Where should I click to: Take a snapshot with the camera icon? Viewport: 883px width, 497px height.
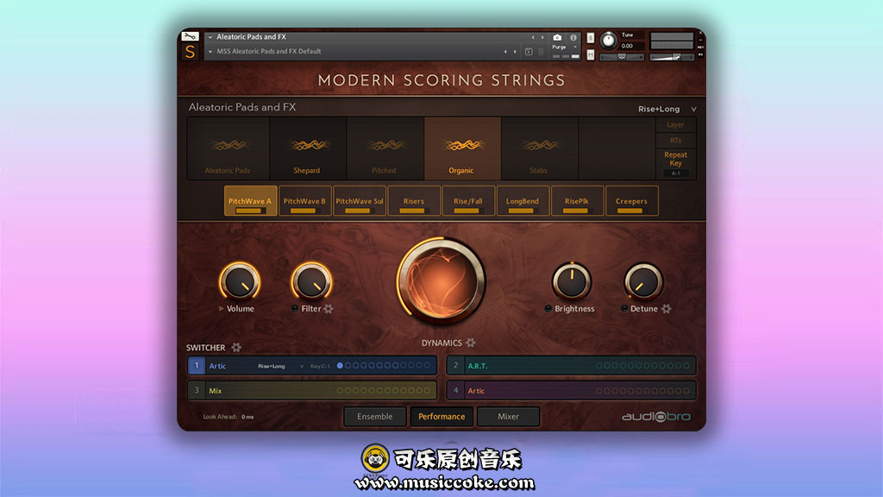557,37
